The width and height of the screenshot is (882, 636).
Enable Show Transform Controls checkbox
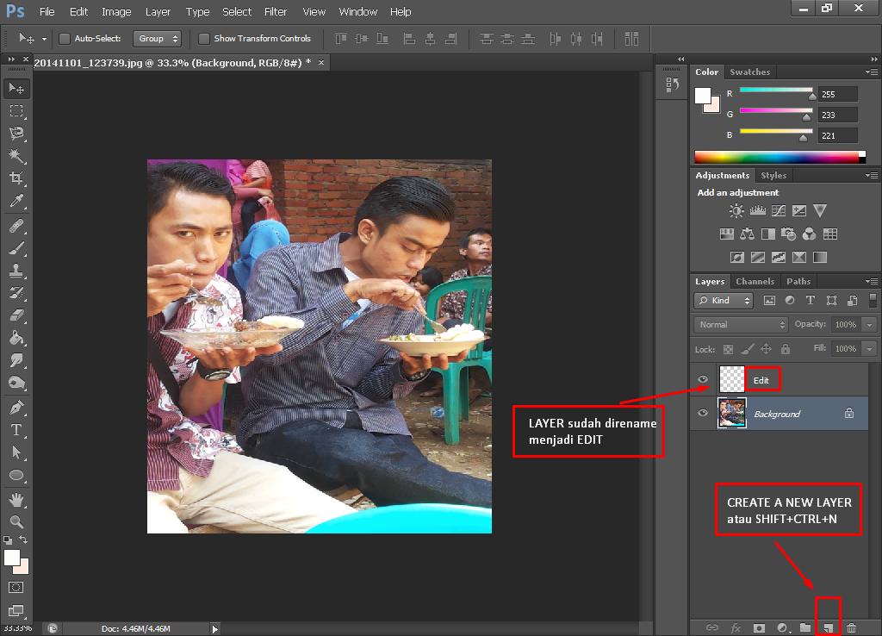(x=204, y=38)
